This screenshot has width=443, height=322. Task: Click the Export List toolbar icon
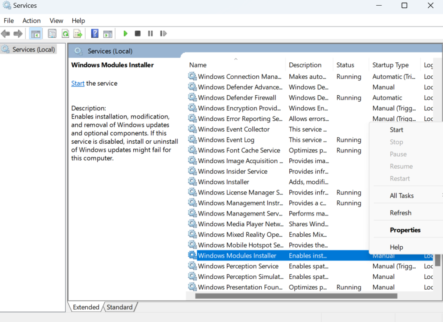point(78,33)
